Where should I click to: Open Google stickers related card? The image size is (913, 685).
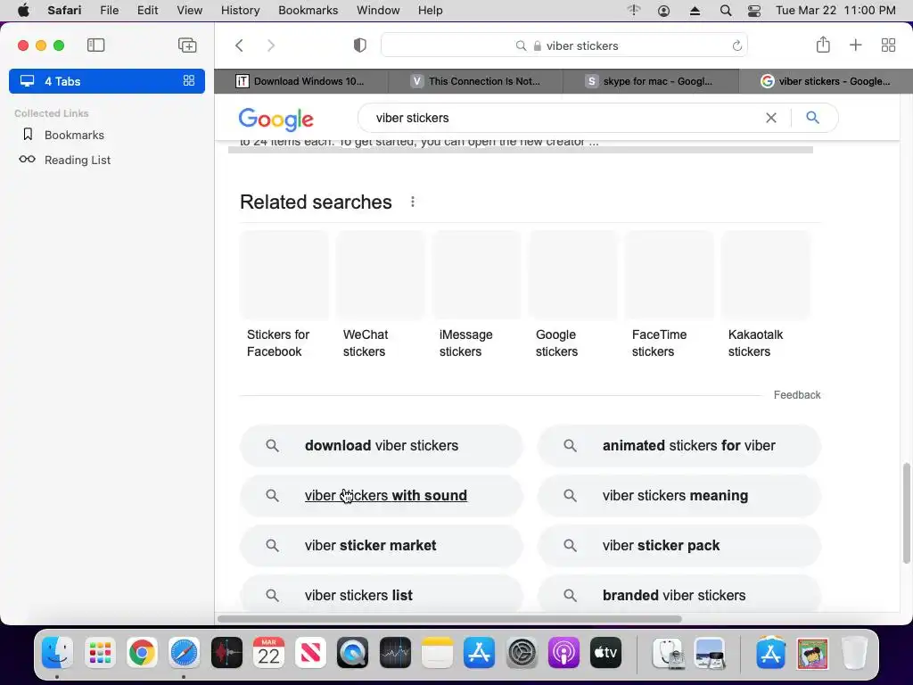[x=573, y=296]
